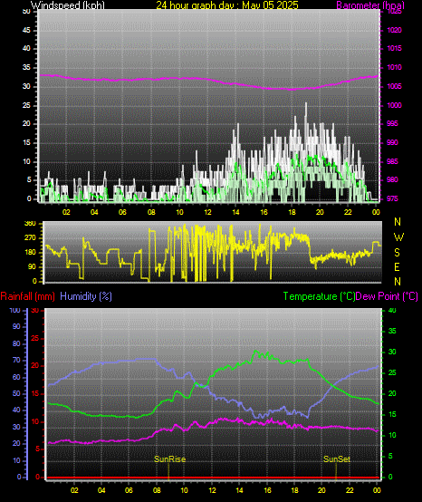Click the 995 barometer scale value

pyautogui.click(x=392, y=123)
